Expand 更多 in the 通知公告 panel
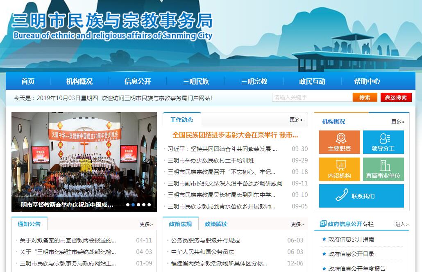The width and height of the screenshot is (422, 272). pos(146,224)
